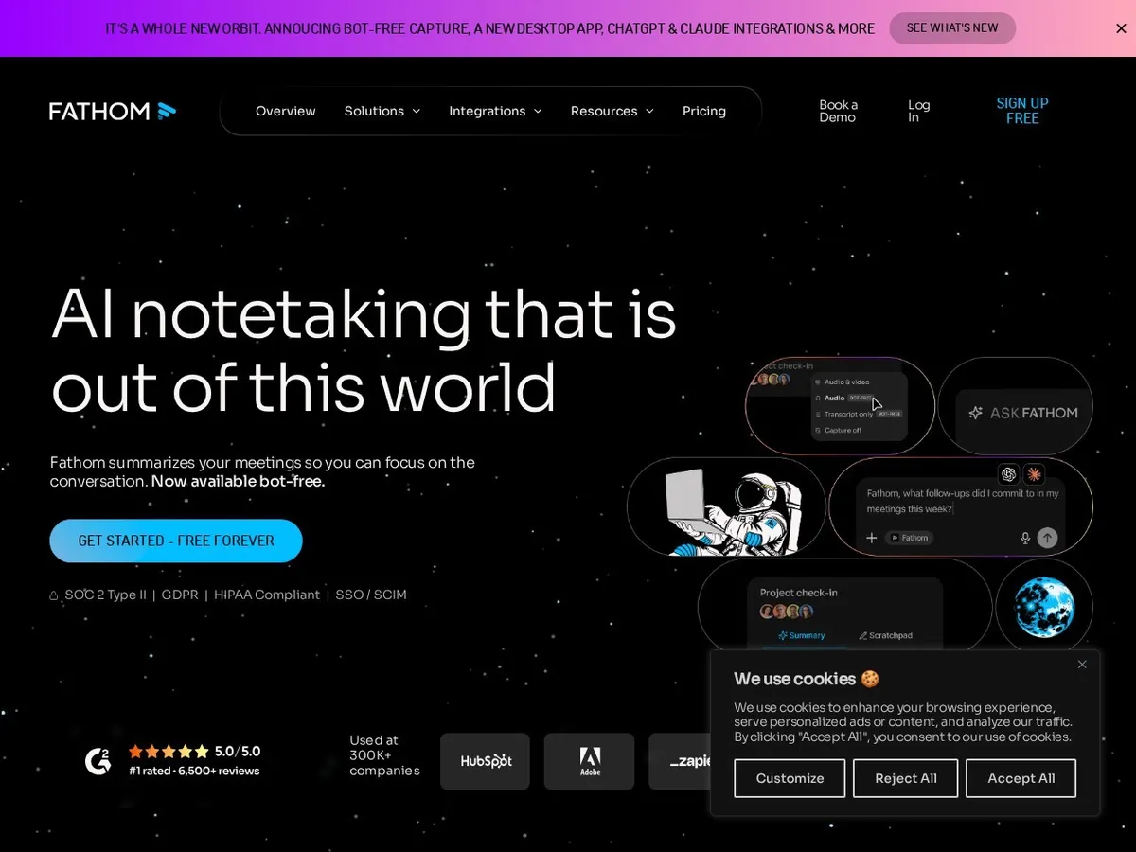
Task: Click the "SSO / SCIM" text
Action: 371,595
